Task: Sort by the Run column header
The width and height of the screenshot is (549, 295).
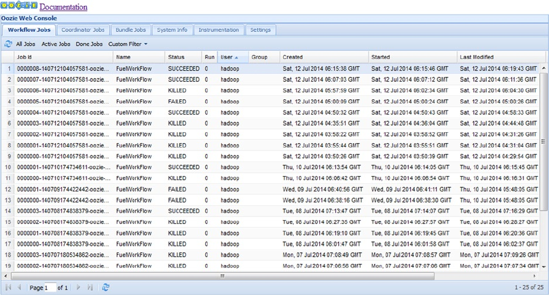Action: pyautogui.click(x=210, y=57)
